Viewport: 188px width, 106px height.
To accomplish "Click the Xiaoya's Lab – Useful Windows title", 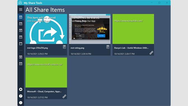I will point(131,48).
